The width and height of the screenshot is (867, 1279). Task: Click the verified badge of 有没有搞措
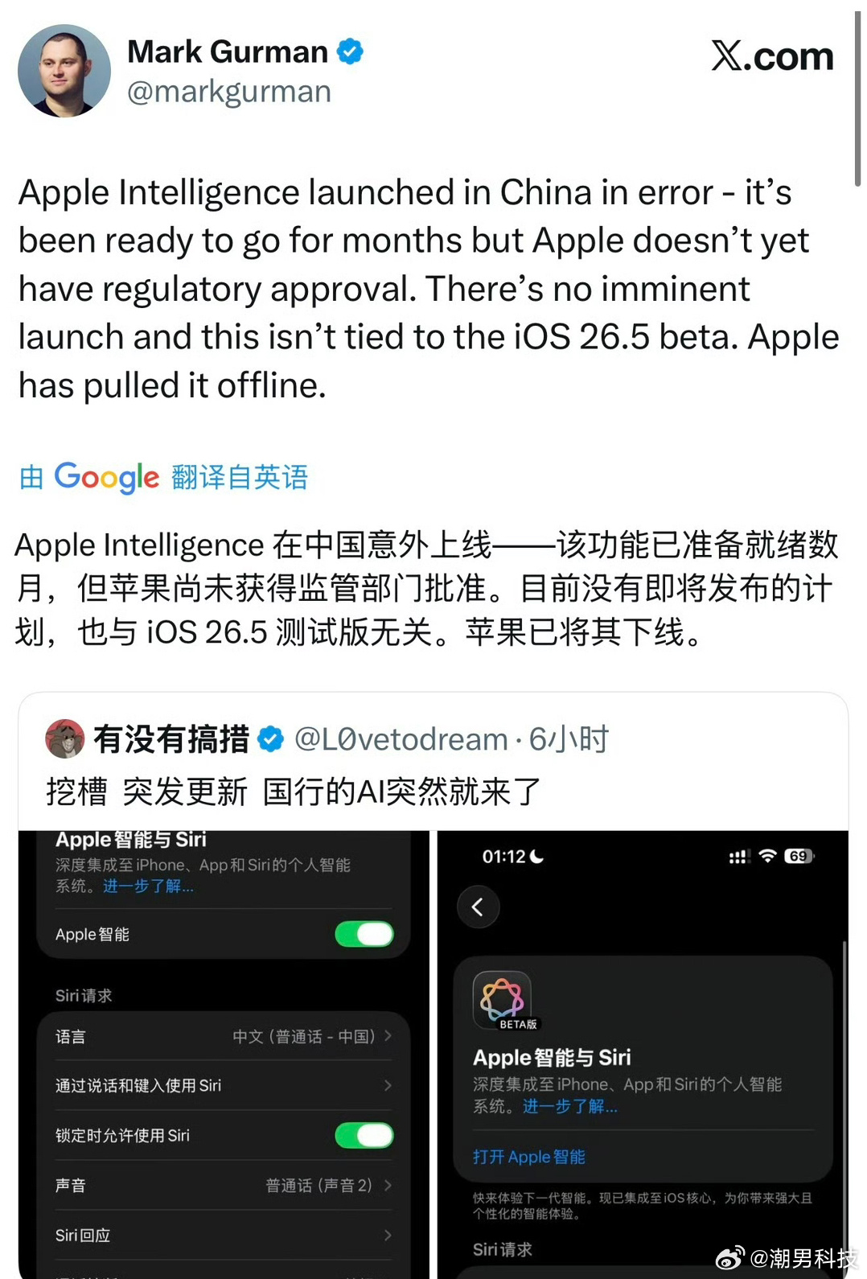(x=270, y=738)
